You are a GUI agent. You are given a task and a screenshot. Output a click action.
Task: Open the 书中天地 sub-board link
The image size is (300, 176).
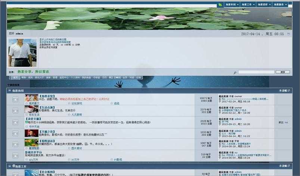coord(34,126)
